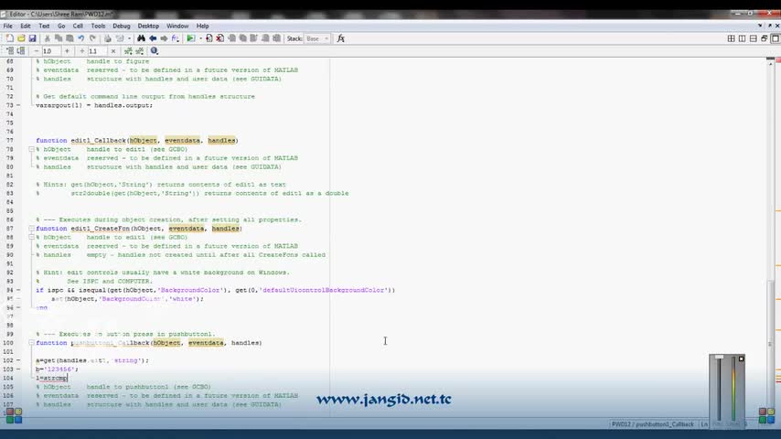Open the Text menu
This screenshot has width=781, height=439.
(44, 26)
